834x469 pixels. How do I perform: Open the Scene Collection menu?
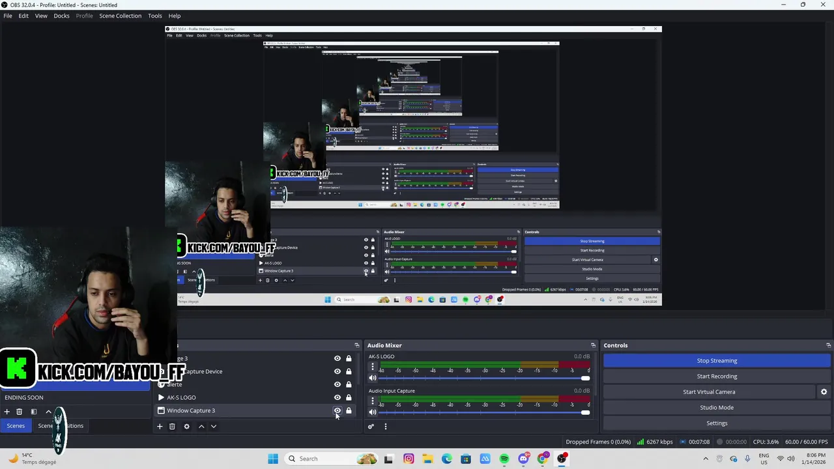pos(120,16)
